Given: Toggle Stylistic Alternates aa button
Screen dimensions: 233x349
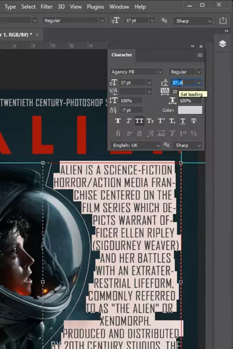Looking at the screenshot, I should 161,133.
